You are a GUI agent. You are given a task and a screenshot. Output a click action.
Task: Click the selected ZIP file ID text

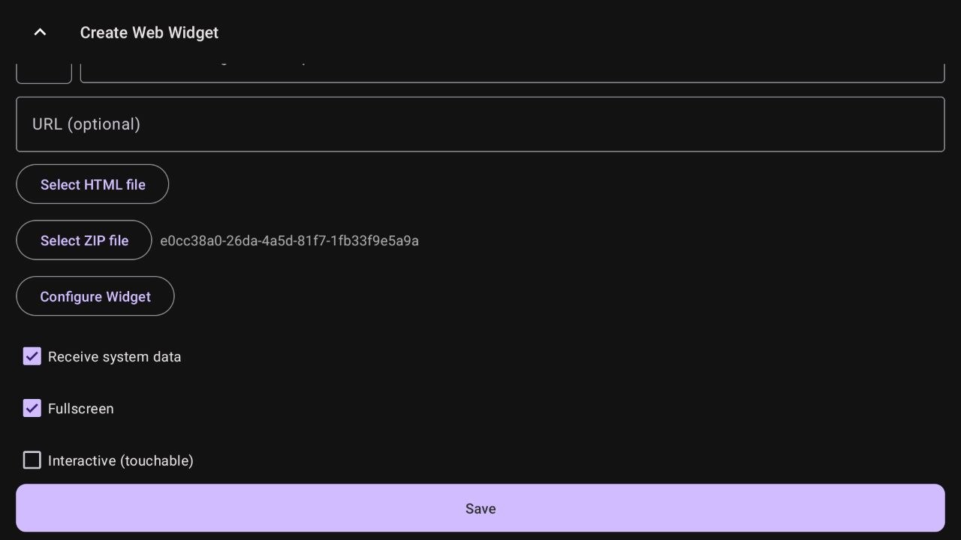point(289,241)
